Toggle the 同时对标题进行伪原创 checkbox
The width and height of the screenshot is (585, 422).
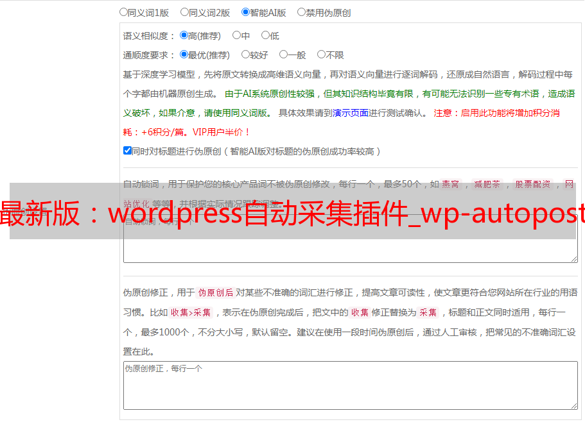click(127, 151)
